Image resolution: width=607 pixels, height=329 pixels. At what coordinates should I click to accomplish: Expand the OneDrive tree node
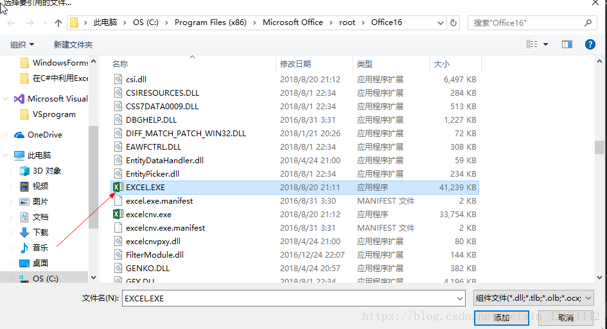(x=5, y=135)
